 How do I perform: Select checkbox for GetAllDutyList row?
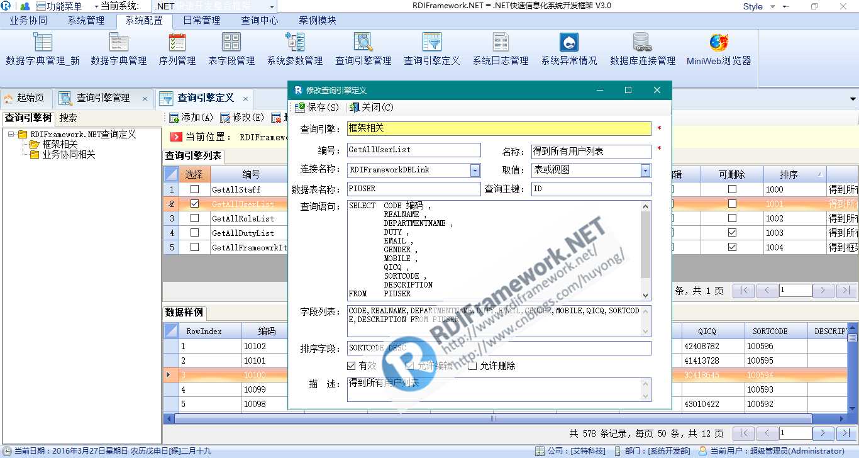(194, 233)
